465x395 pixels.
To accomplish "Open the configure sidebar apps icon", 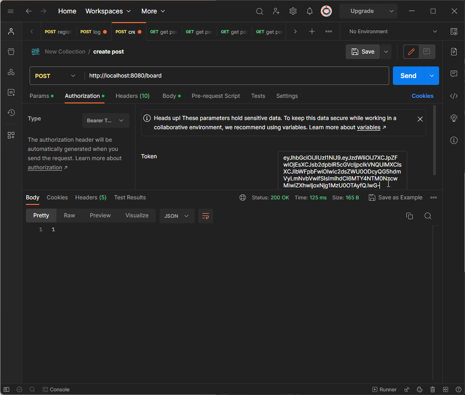I will (x=11, y=135).
